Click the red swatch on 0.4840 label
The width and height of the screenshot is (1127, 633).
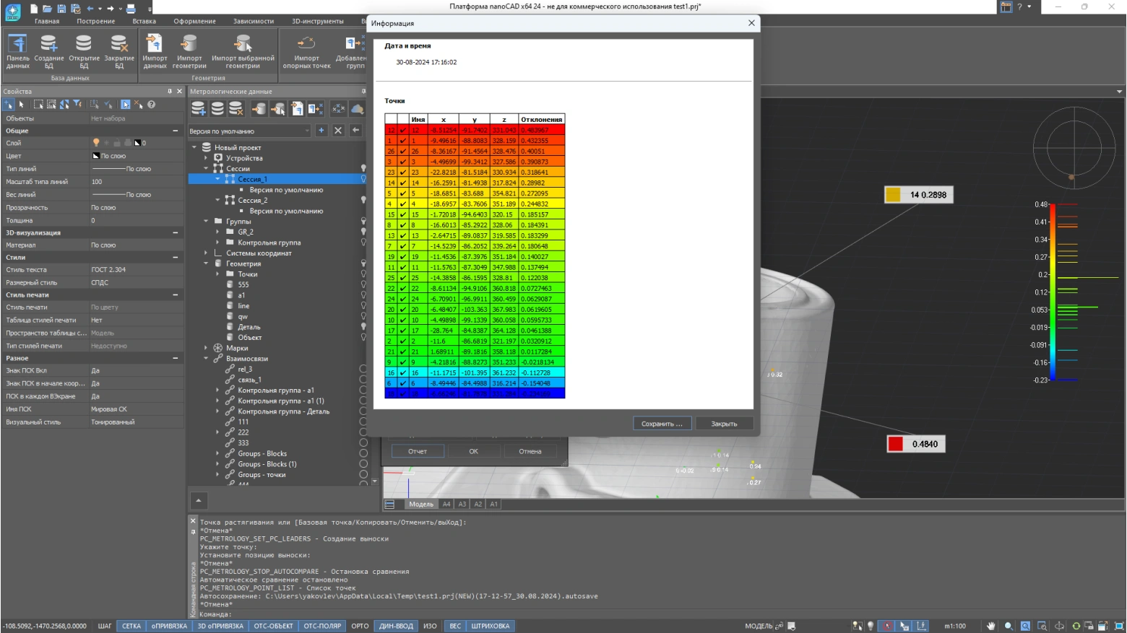point(896,444)
